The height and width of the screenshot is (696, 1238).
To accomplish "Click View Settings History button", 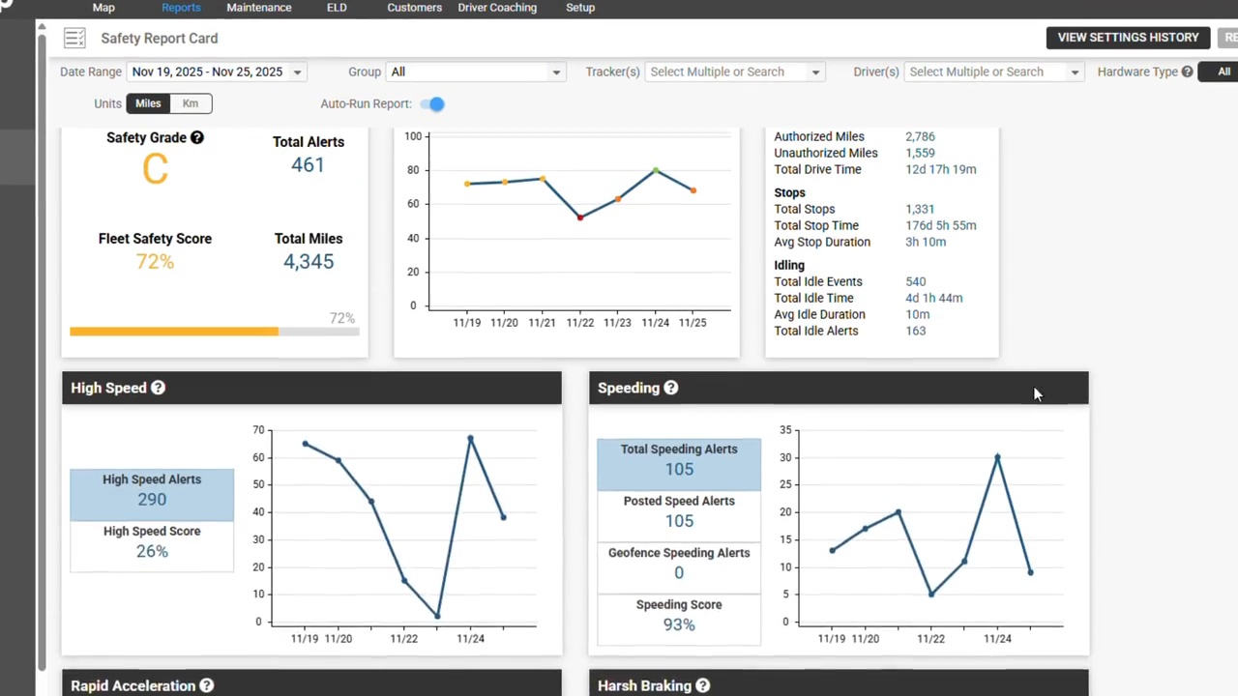I will (1128, 38).
